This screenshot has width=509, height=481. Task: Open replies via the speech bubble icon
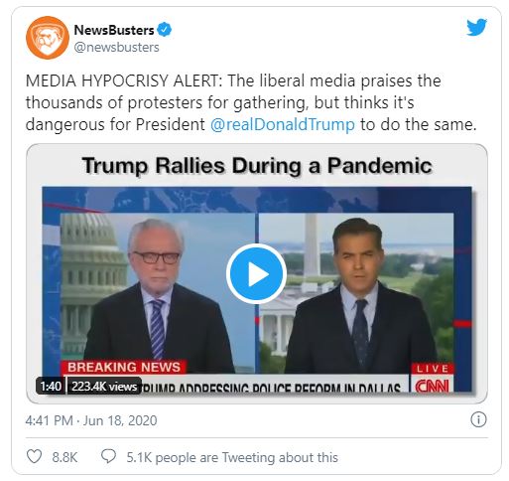point(108,456)
